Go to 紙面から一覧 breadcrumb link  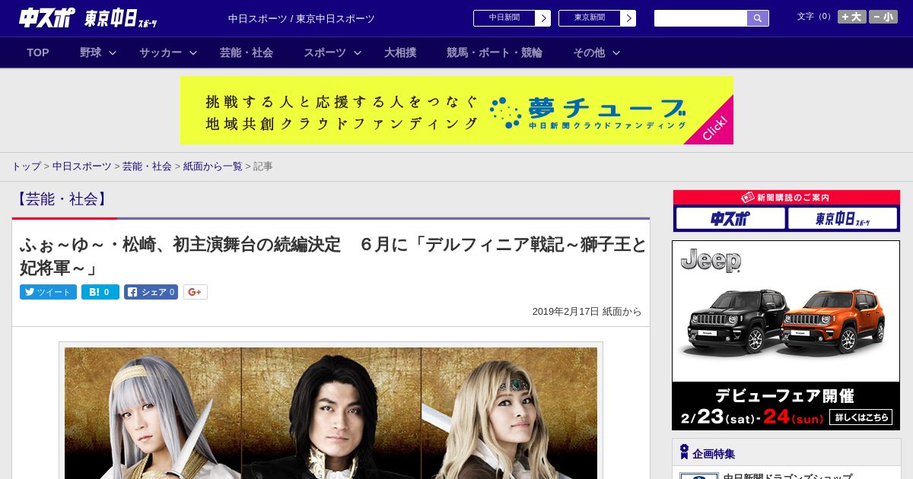(x=212, y=166)
